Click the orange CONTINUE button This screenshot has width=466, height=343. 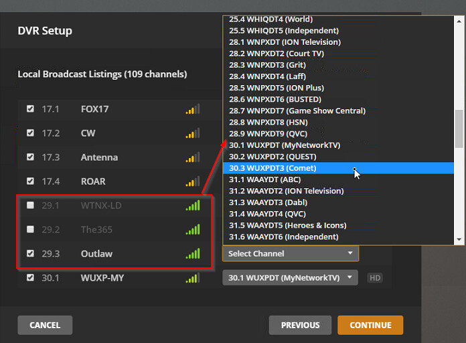tap(370, 325)
